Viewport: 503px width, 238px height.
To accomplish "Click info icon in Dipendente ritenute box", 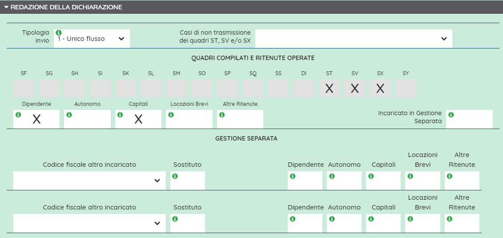I will pos(18,115).
